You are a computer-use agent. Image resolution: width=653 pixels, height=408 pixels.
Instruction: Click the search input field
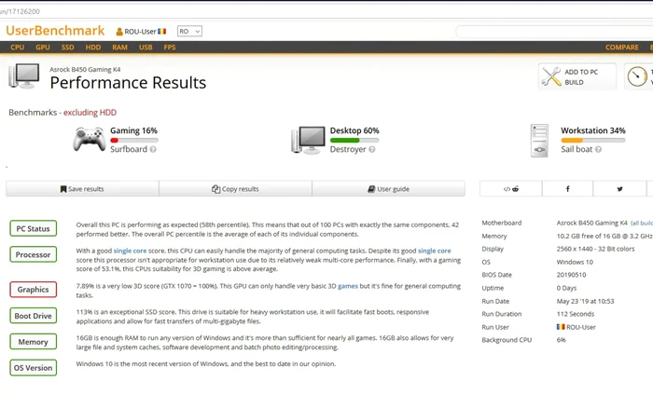pos(554,32)
